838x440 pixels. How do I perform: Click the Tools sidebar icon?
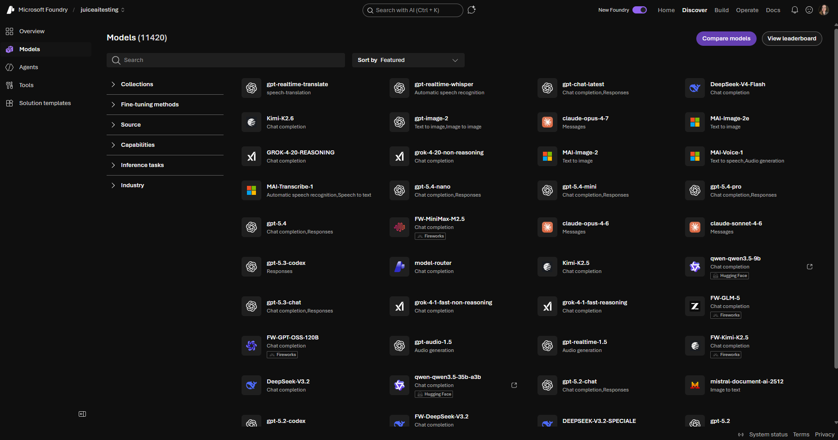9,85
